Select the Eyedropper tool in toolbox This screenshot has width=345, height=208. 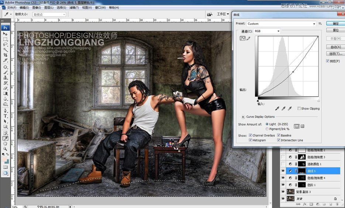tap(5, 138)
